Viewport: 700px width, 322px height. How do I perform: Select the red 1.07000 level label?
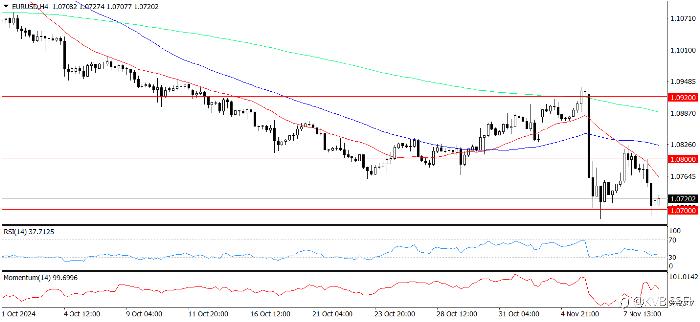pyautogui.click(x=683, y=211)
